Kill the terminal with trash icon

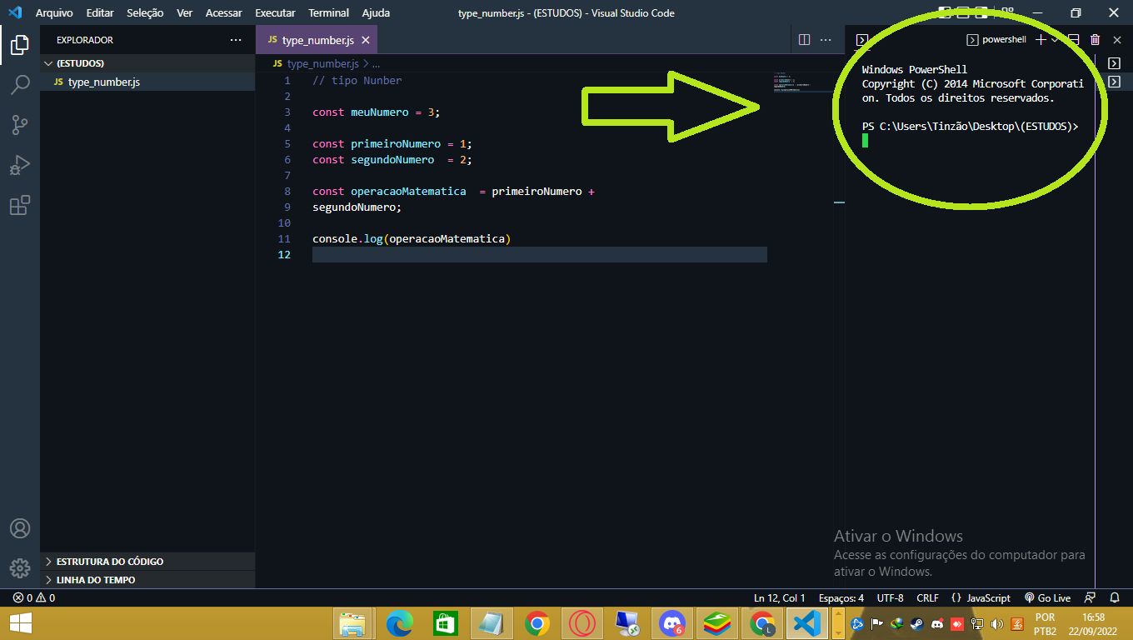tap(1095, 39)
